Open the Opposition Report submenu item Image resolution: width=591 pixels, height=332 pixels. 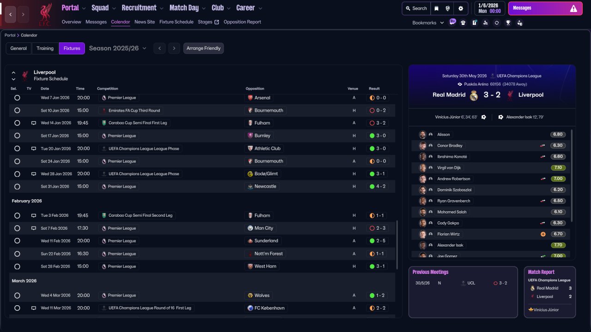pos(242,22)
